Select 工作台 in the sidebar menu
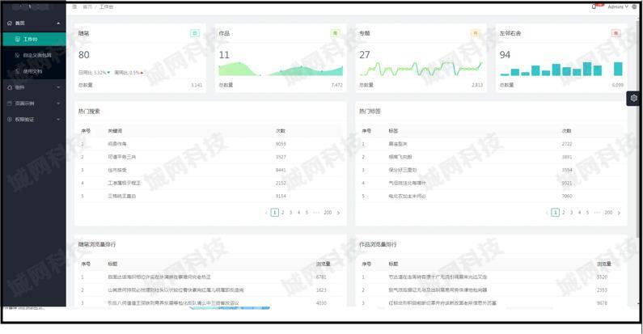 [x=34, y=40]
